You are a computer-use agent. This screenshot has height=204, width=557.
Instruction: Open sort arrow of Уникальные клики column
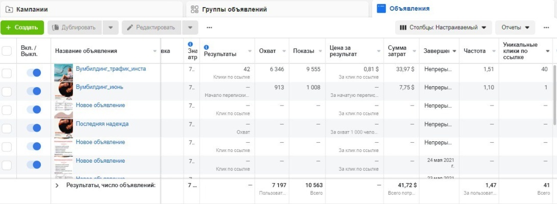pos(547,51)
